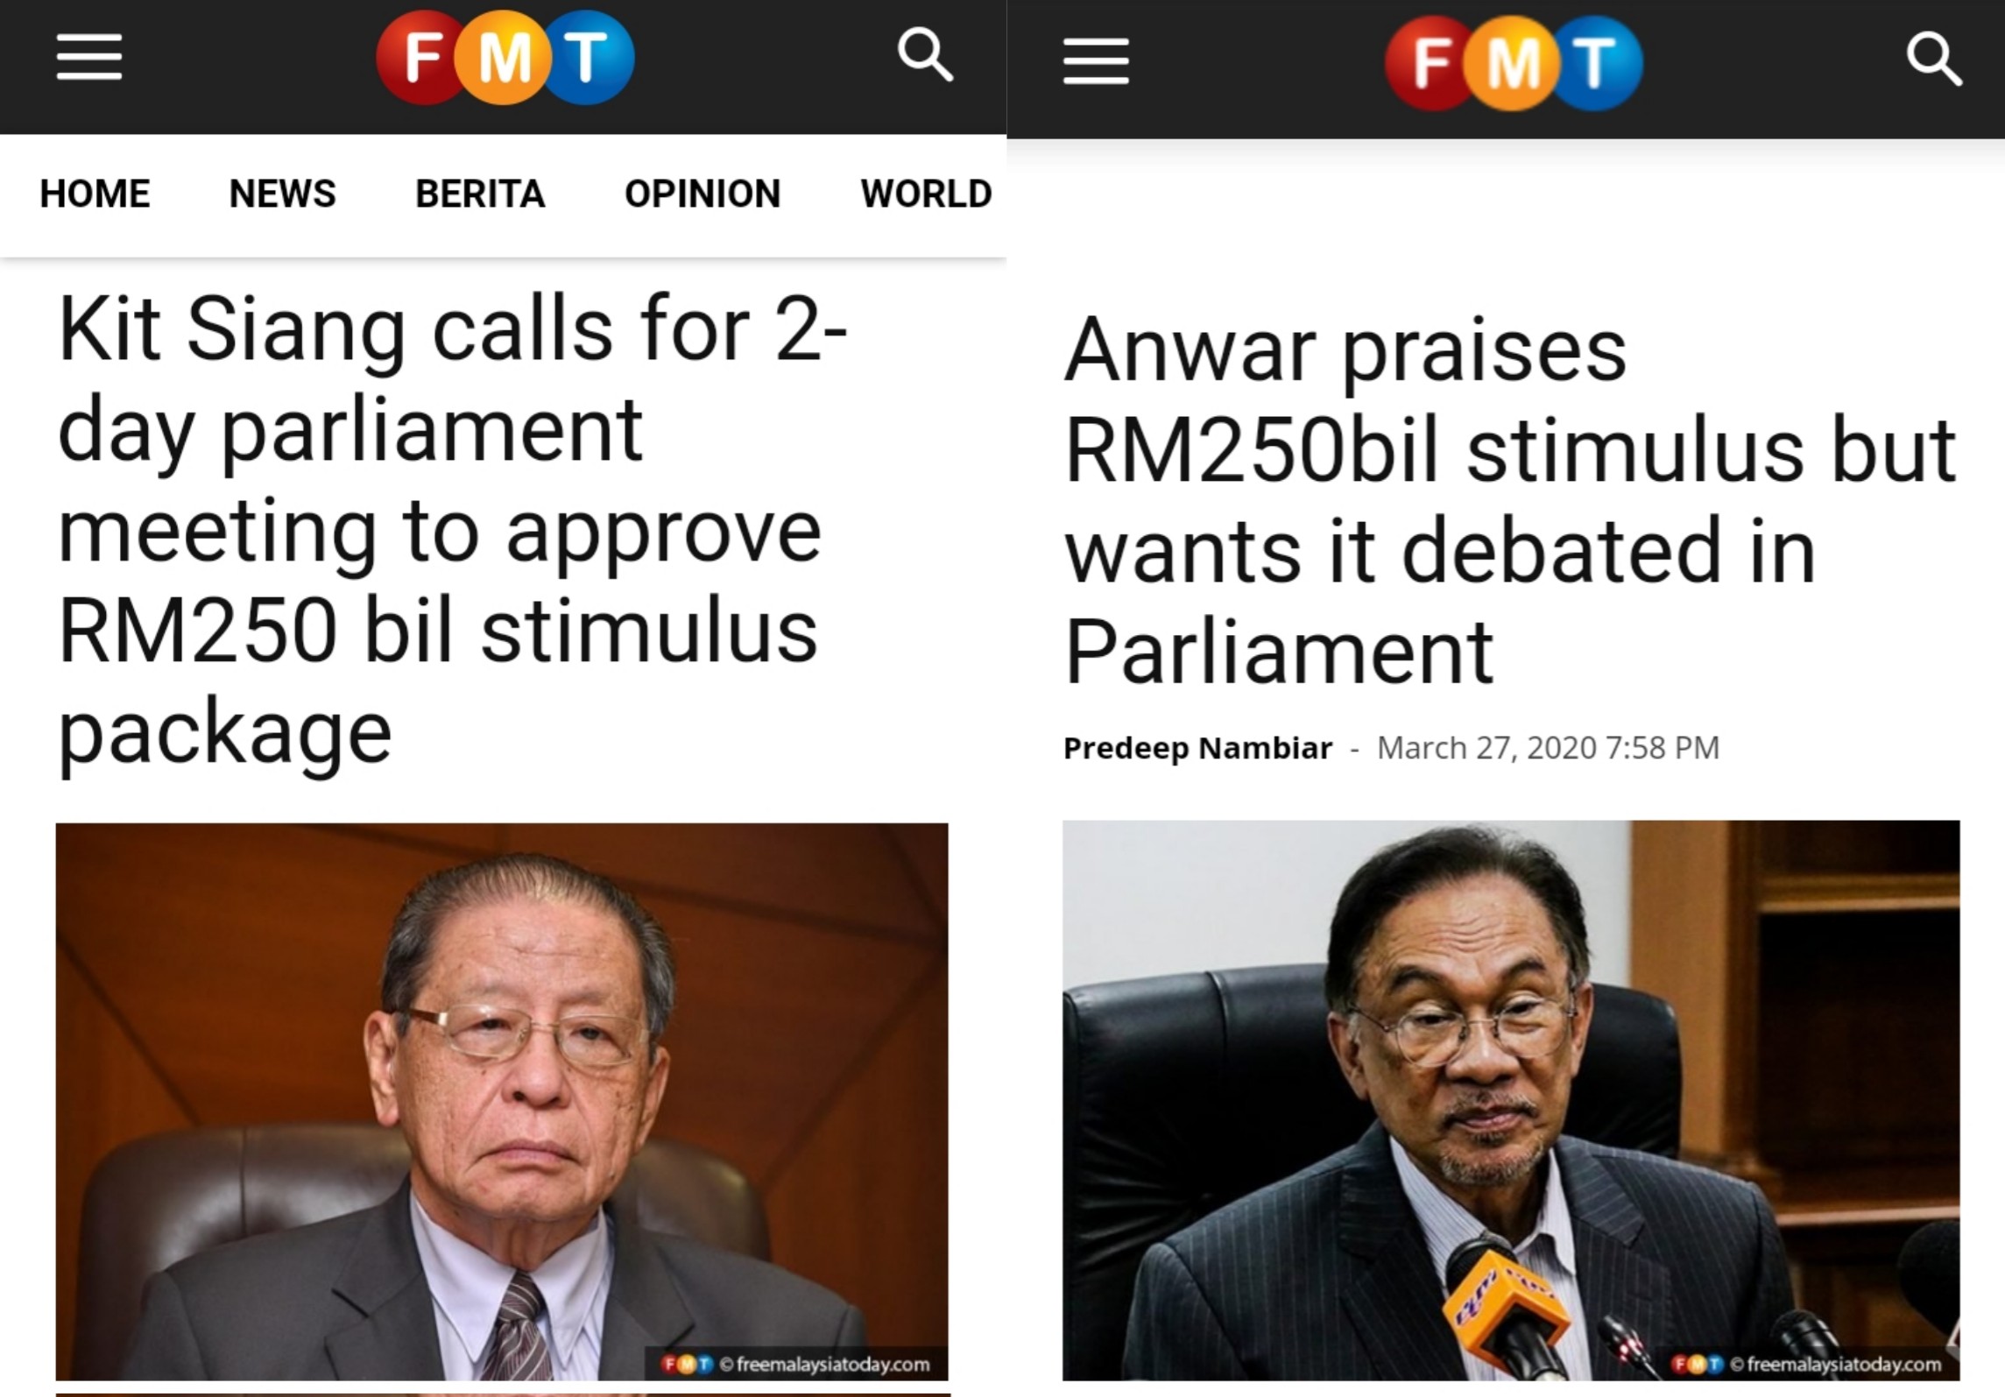Click the March 27, 2020 timestamp

[x=1548, y=748]
